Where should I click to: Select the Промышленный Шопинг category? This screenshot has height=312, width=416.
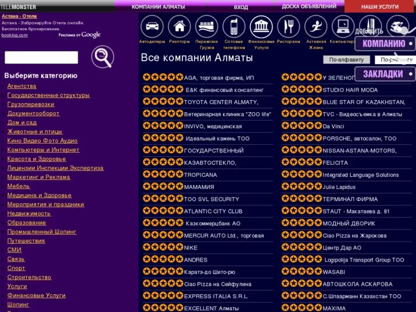pos(42,231)
